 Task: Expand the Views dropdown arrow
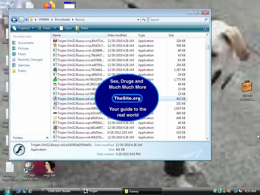[x=55, y=28]
